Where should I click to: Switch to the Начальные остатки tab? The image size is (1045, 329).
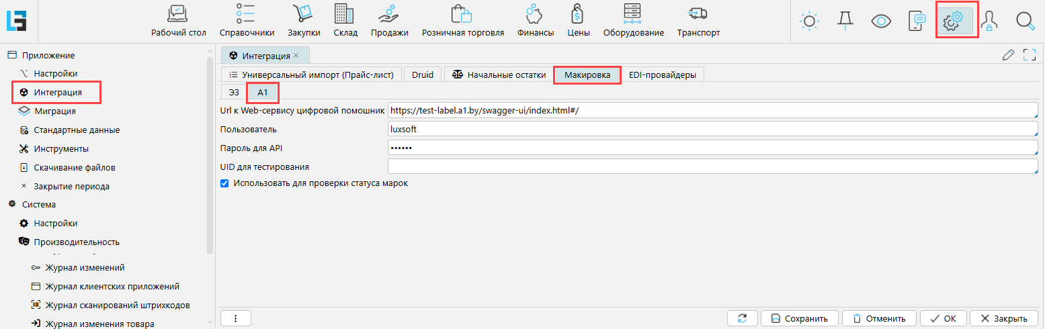[x=499, y=75]
